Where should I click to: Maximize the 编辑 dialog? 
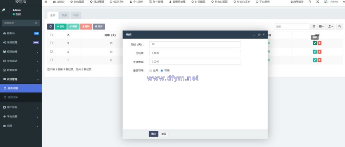point(259,35)
